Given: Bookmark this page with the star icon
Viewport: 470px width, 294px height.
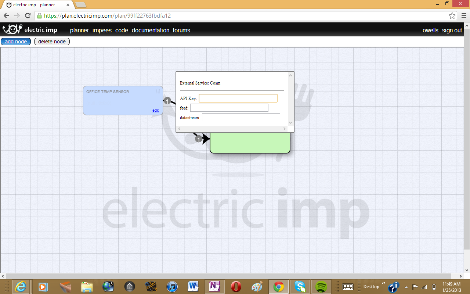Looking at the screenshot, I should click(452, 16).
